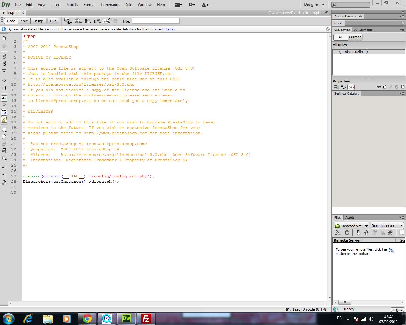Click the Expand All code icon
406x325 pixels.
coord(4,70)
